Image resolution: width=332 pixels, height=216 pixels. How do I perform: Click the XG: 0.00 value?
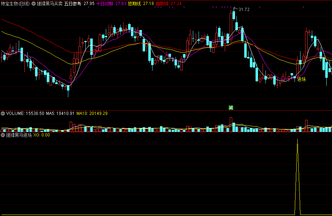(x=41, y=135)
